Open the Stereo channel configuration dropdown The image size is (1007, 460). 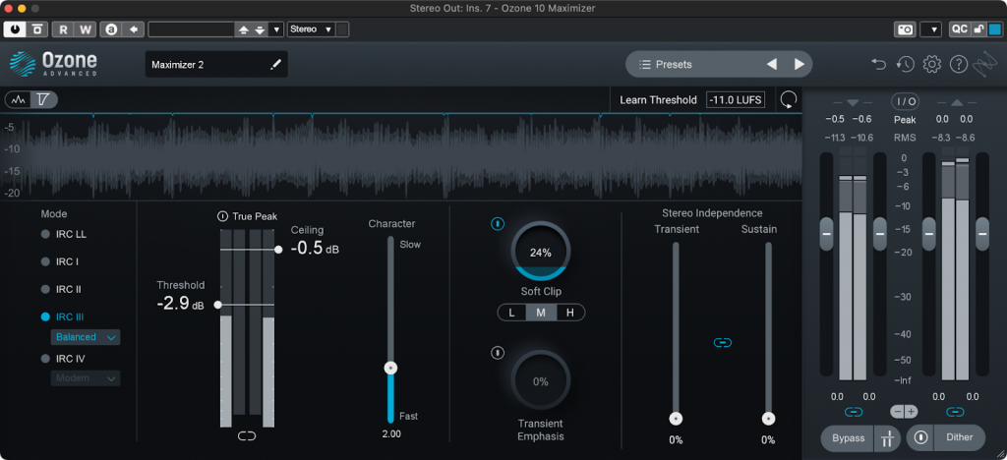click(312, 29)
